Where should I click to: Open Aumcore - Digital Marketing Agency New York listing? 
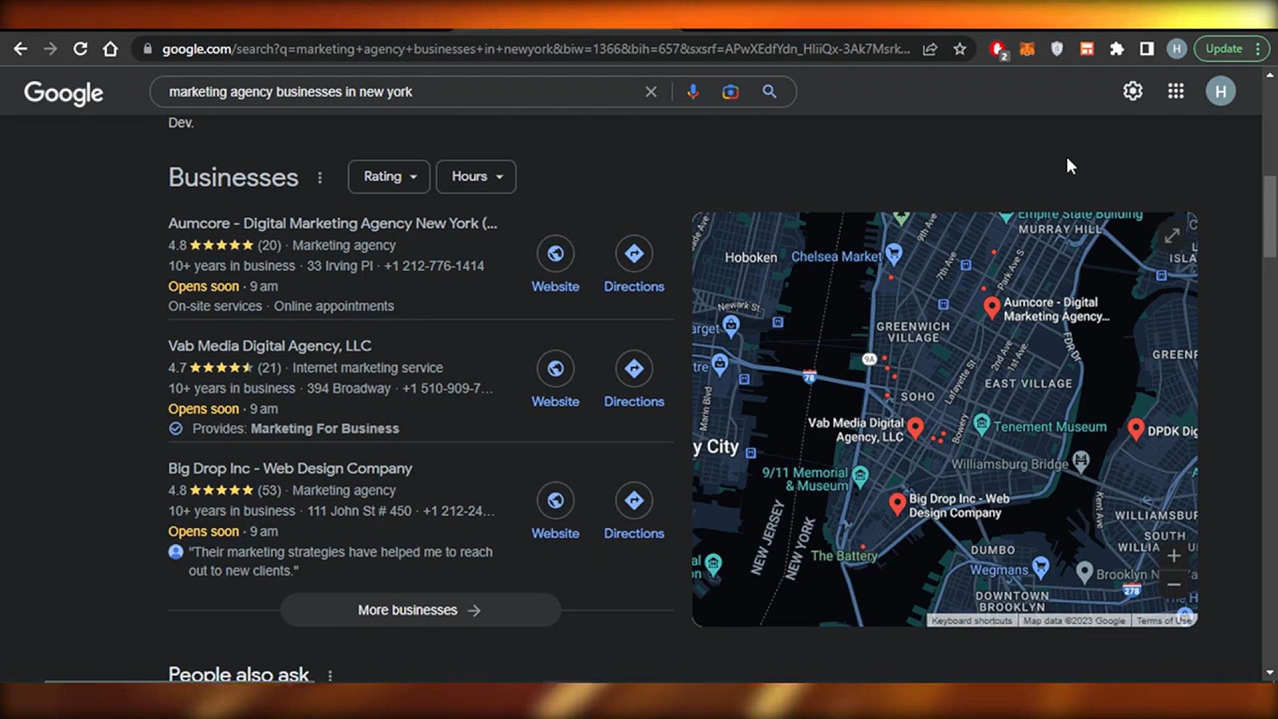333,224
